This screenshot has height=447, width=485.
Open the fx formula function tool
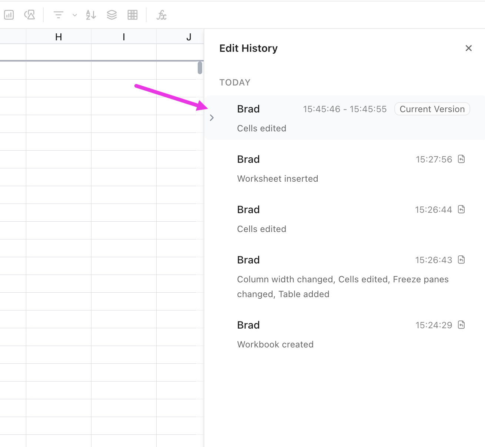tap(161, 15)
